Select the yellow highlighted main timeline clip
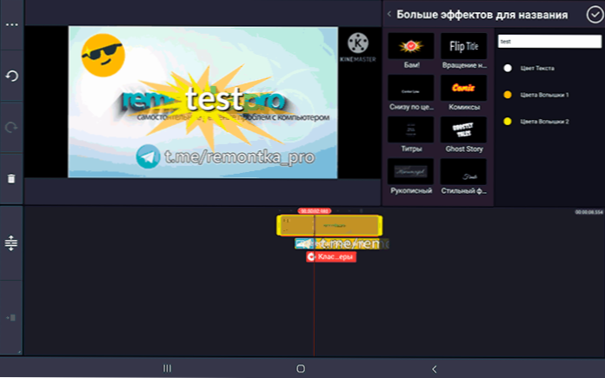Viewport: 605px width, 378px height. point(329,226)
